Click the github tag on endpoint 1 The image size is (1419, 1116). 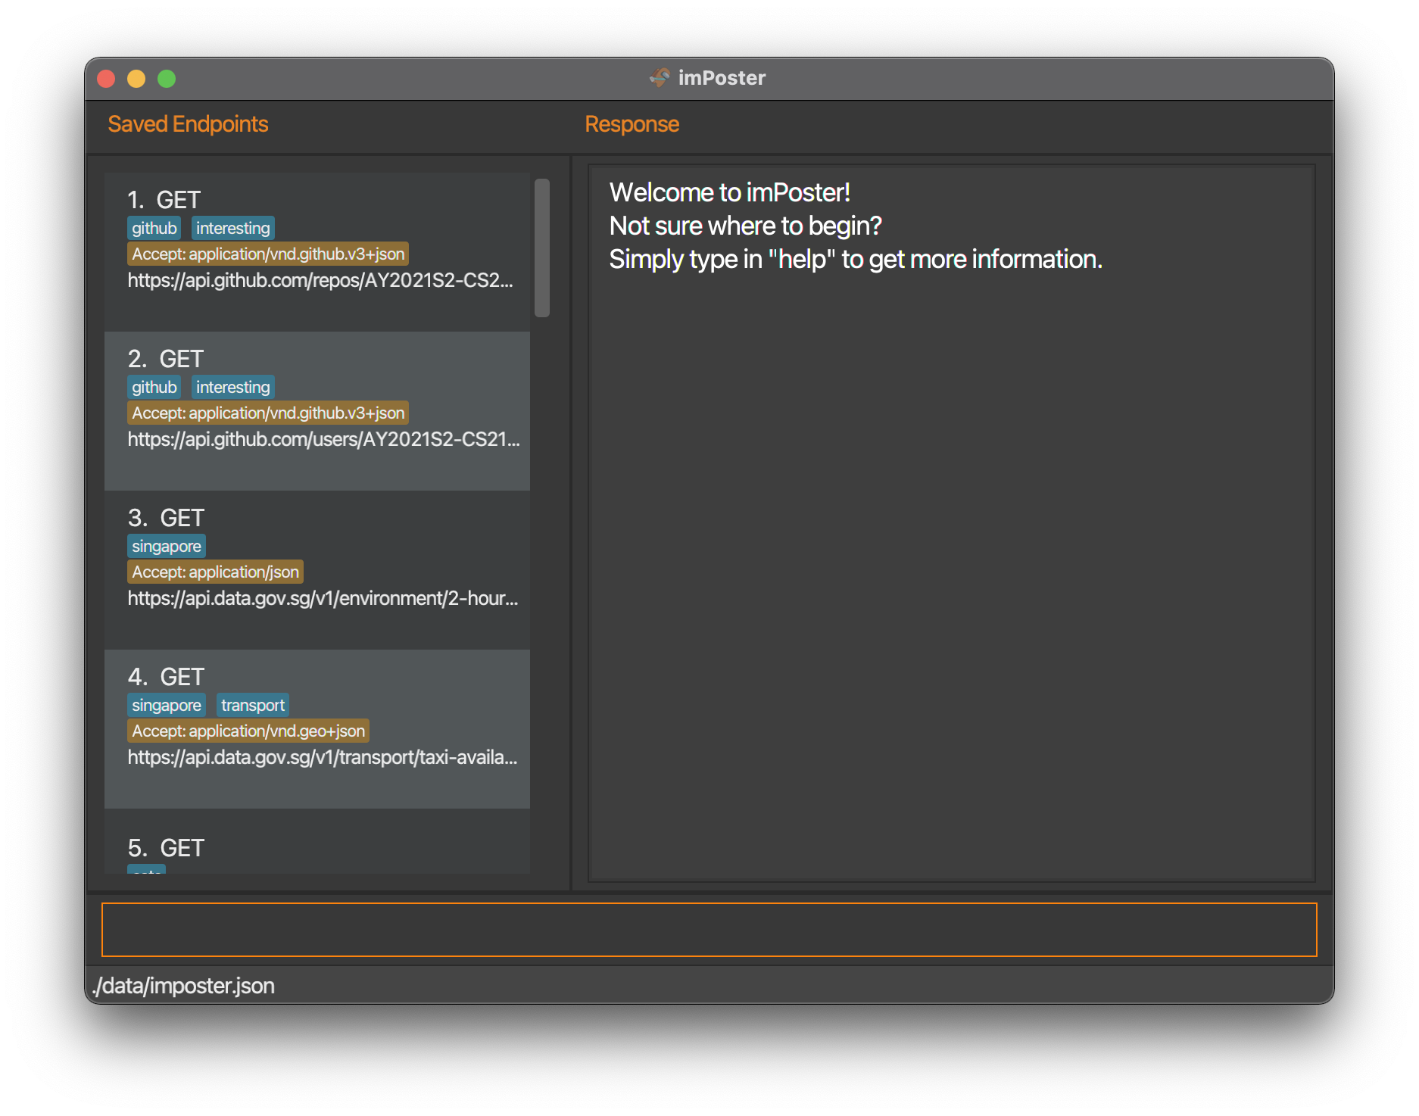pos(154,228)
